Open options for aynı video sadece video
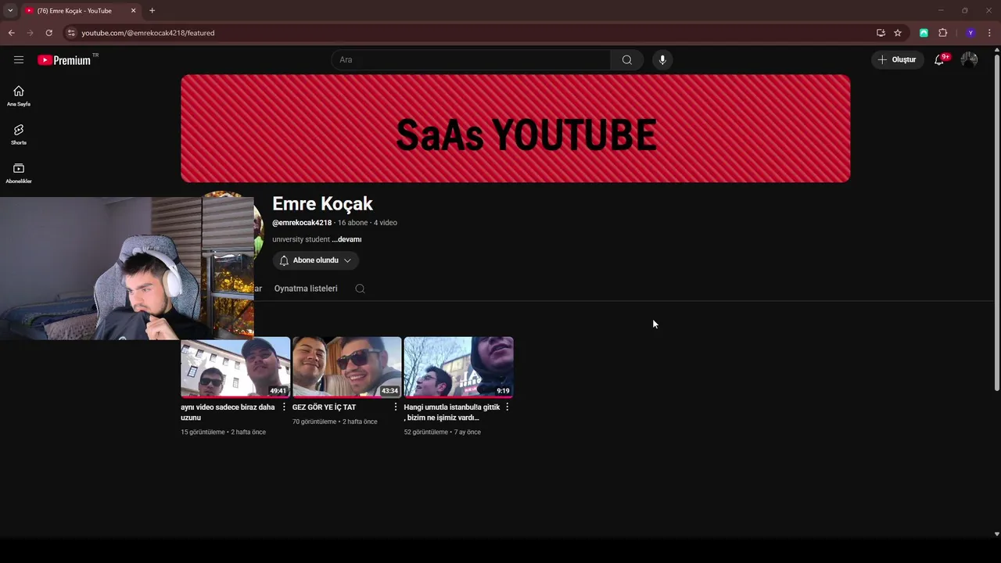Image resolution: width=1001 pixels, height=563 pixels. point(284,407)
